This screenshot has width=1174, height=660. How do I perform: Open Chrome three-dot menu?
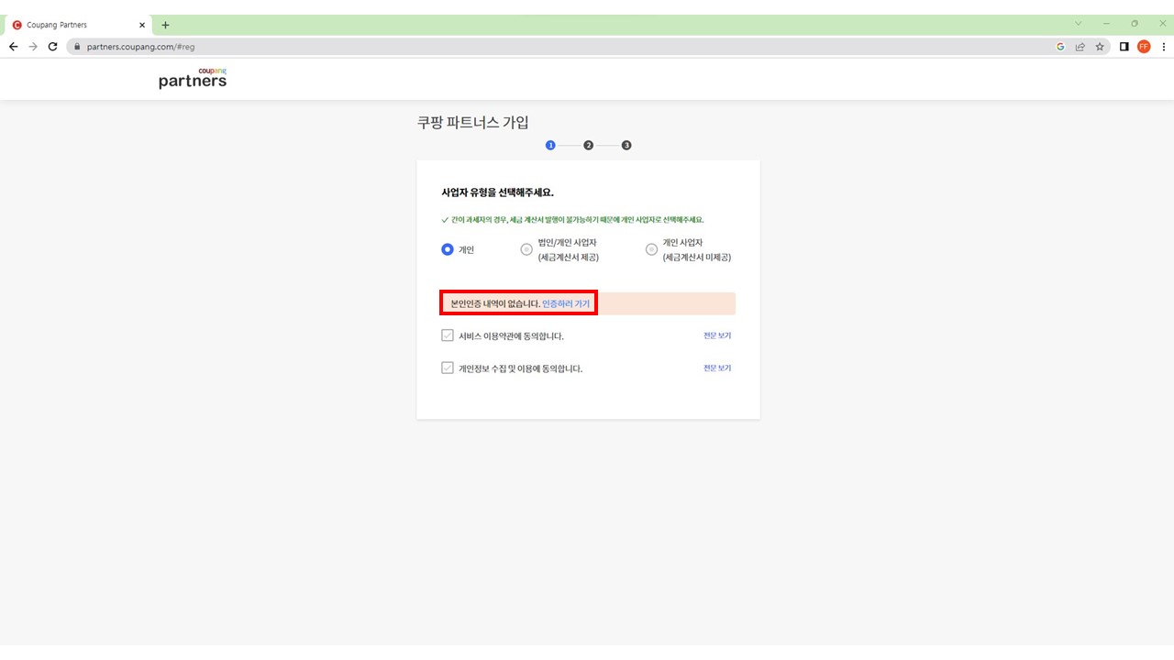(x=1163, y=47)
